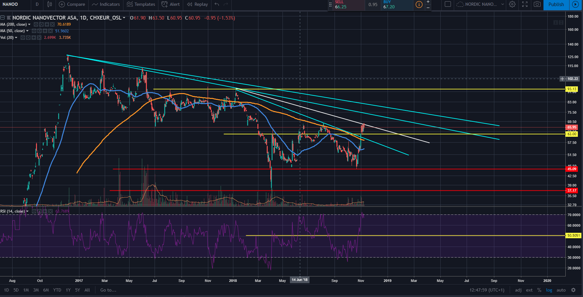
Task: Open MA (50, close) indicator dropdown
Action: (x=27, y=31)
